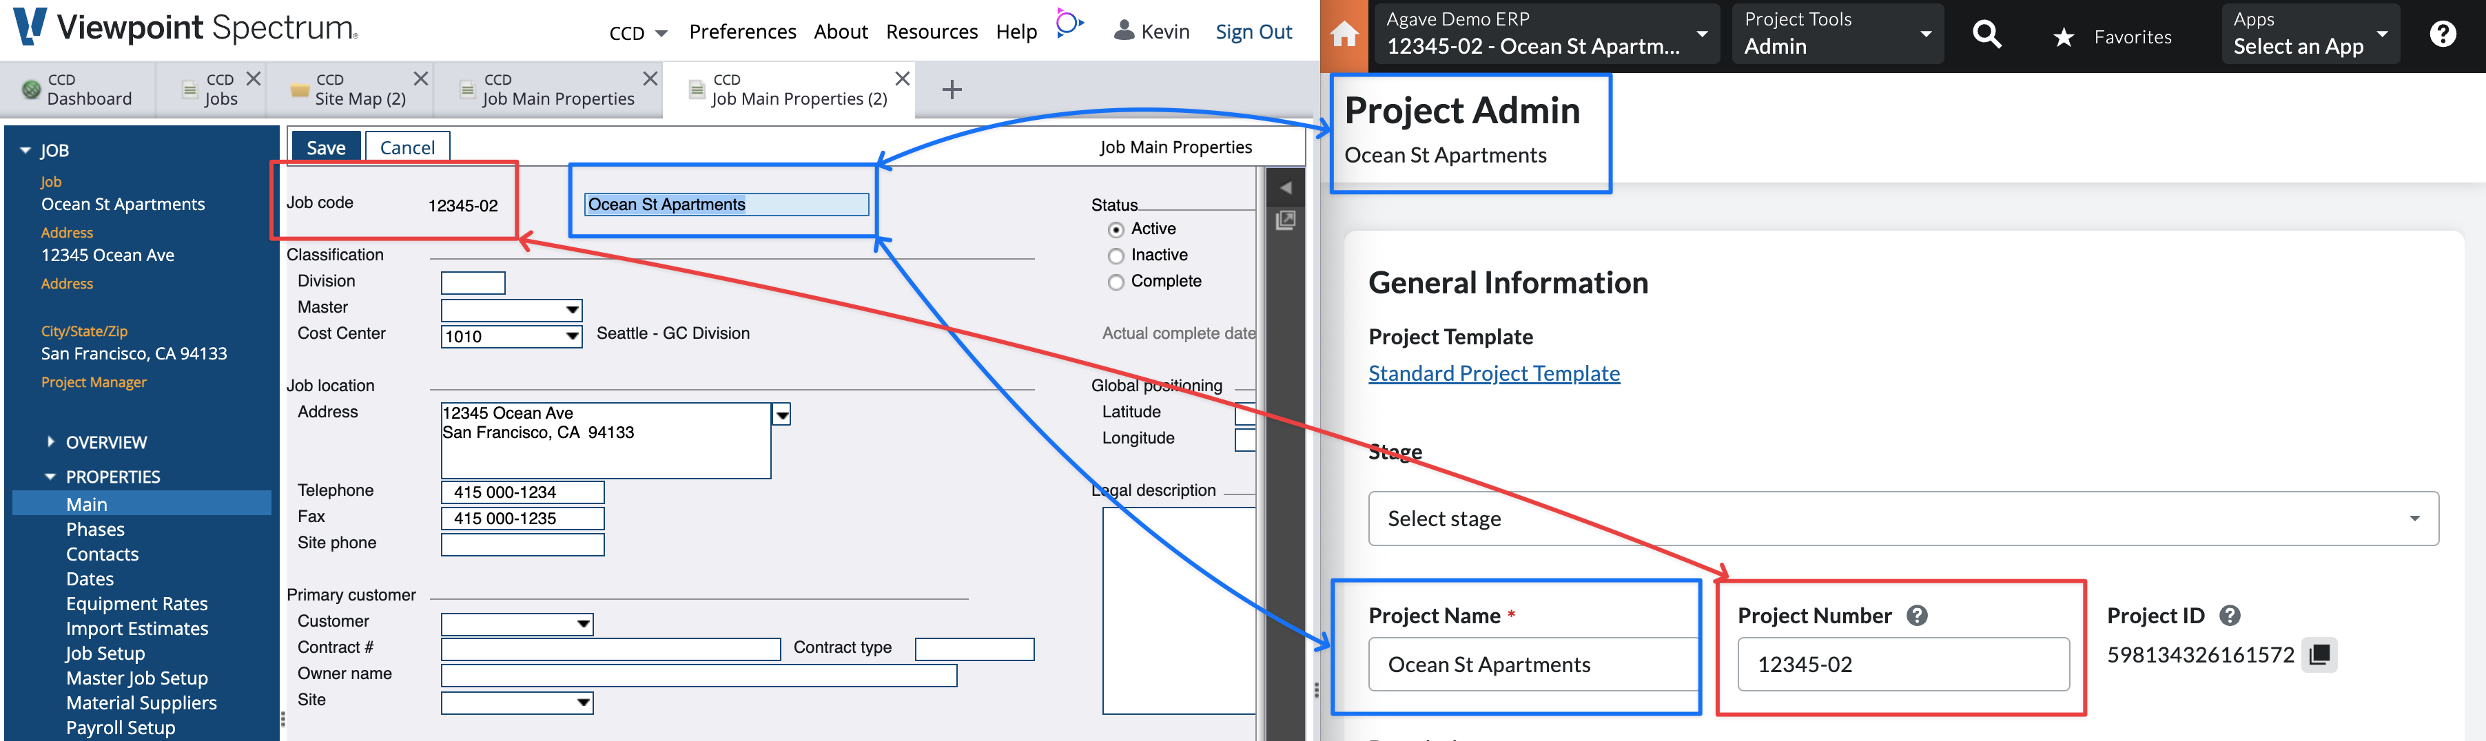
Task: Open the Agave help question mark
Action: (2443, 34)
